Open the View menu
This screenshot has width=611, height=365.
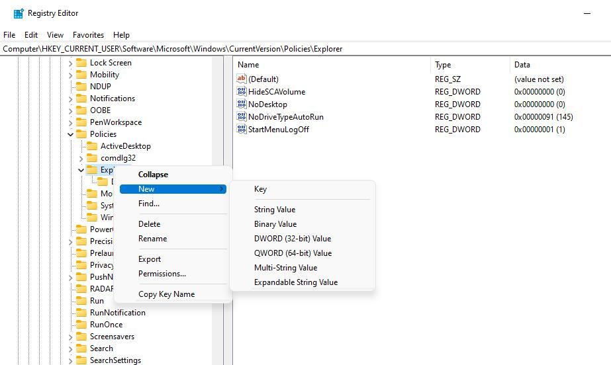[56, 34]
